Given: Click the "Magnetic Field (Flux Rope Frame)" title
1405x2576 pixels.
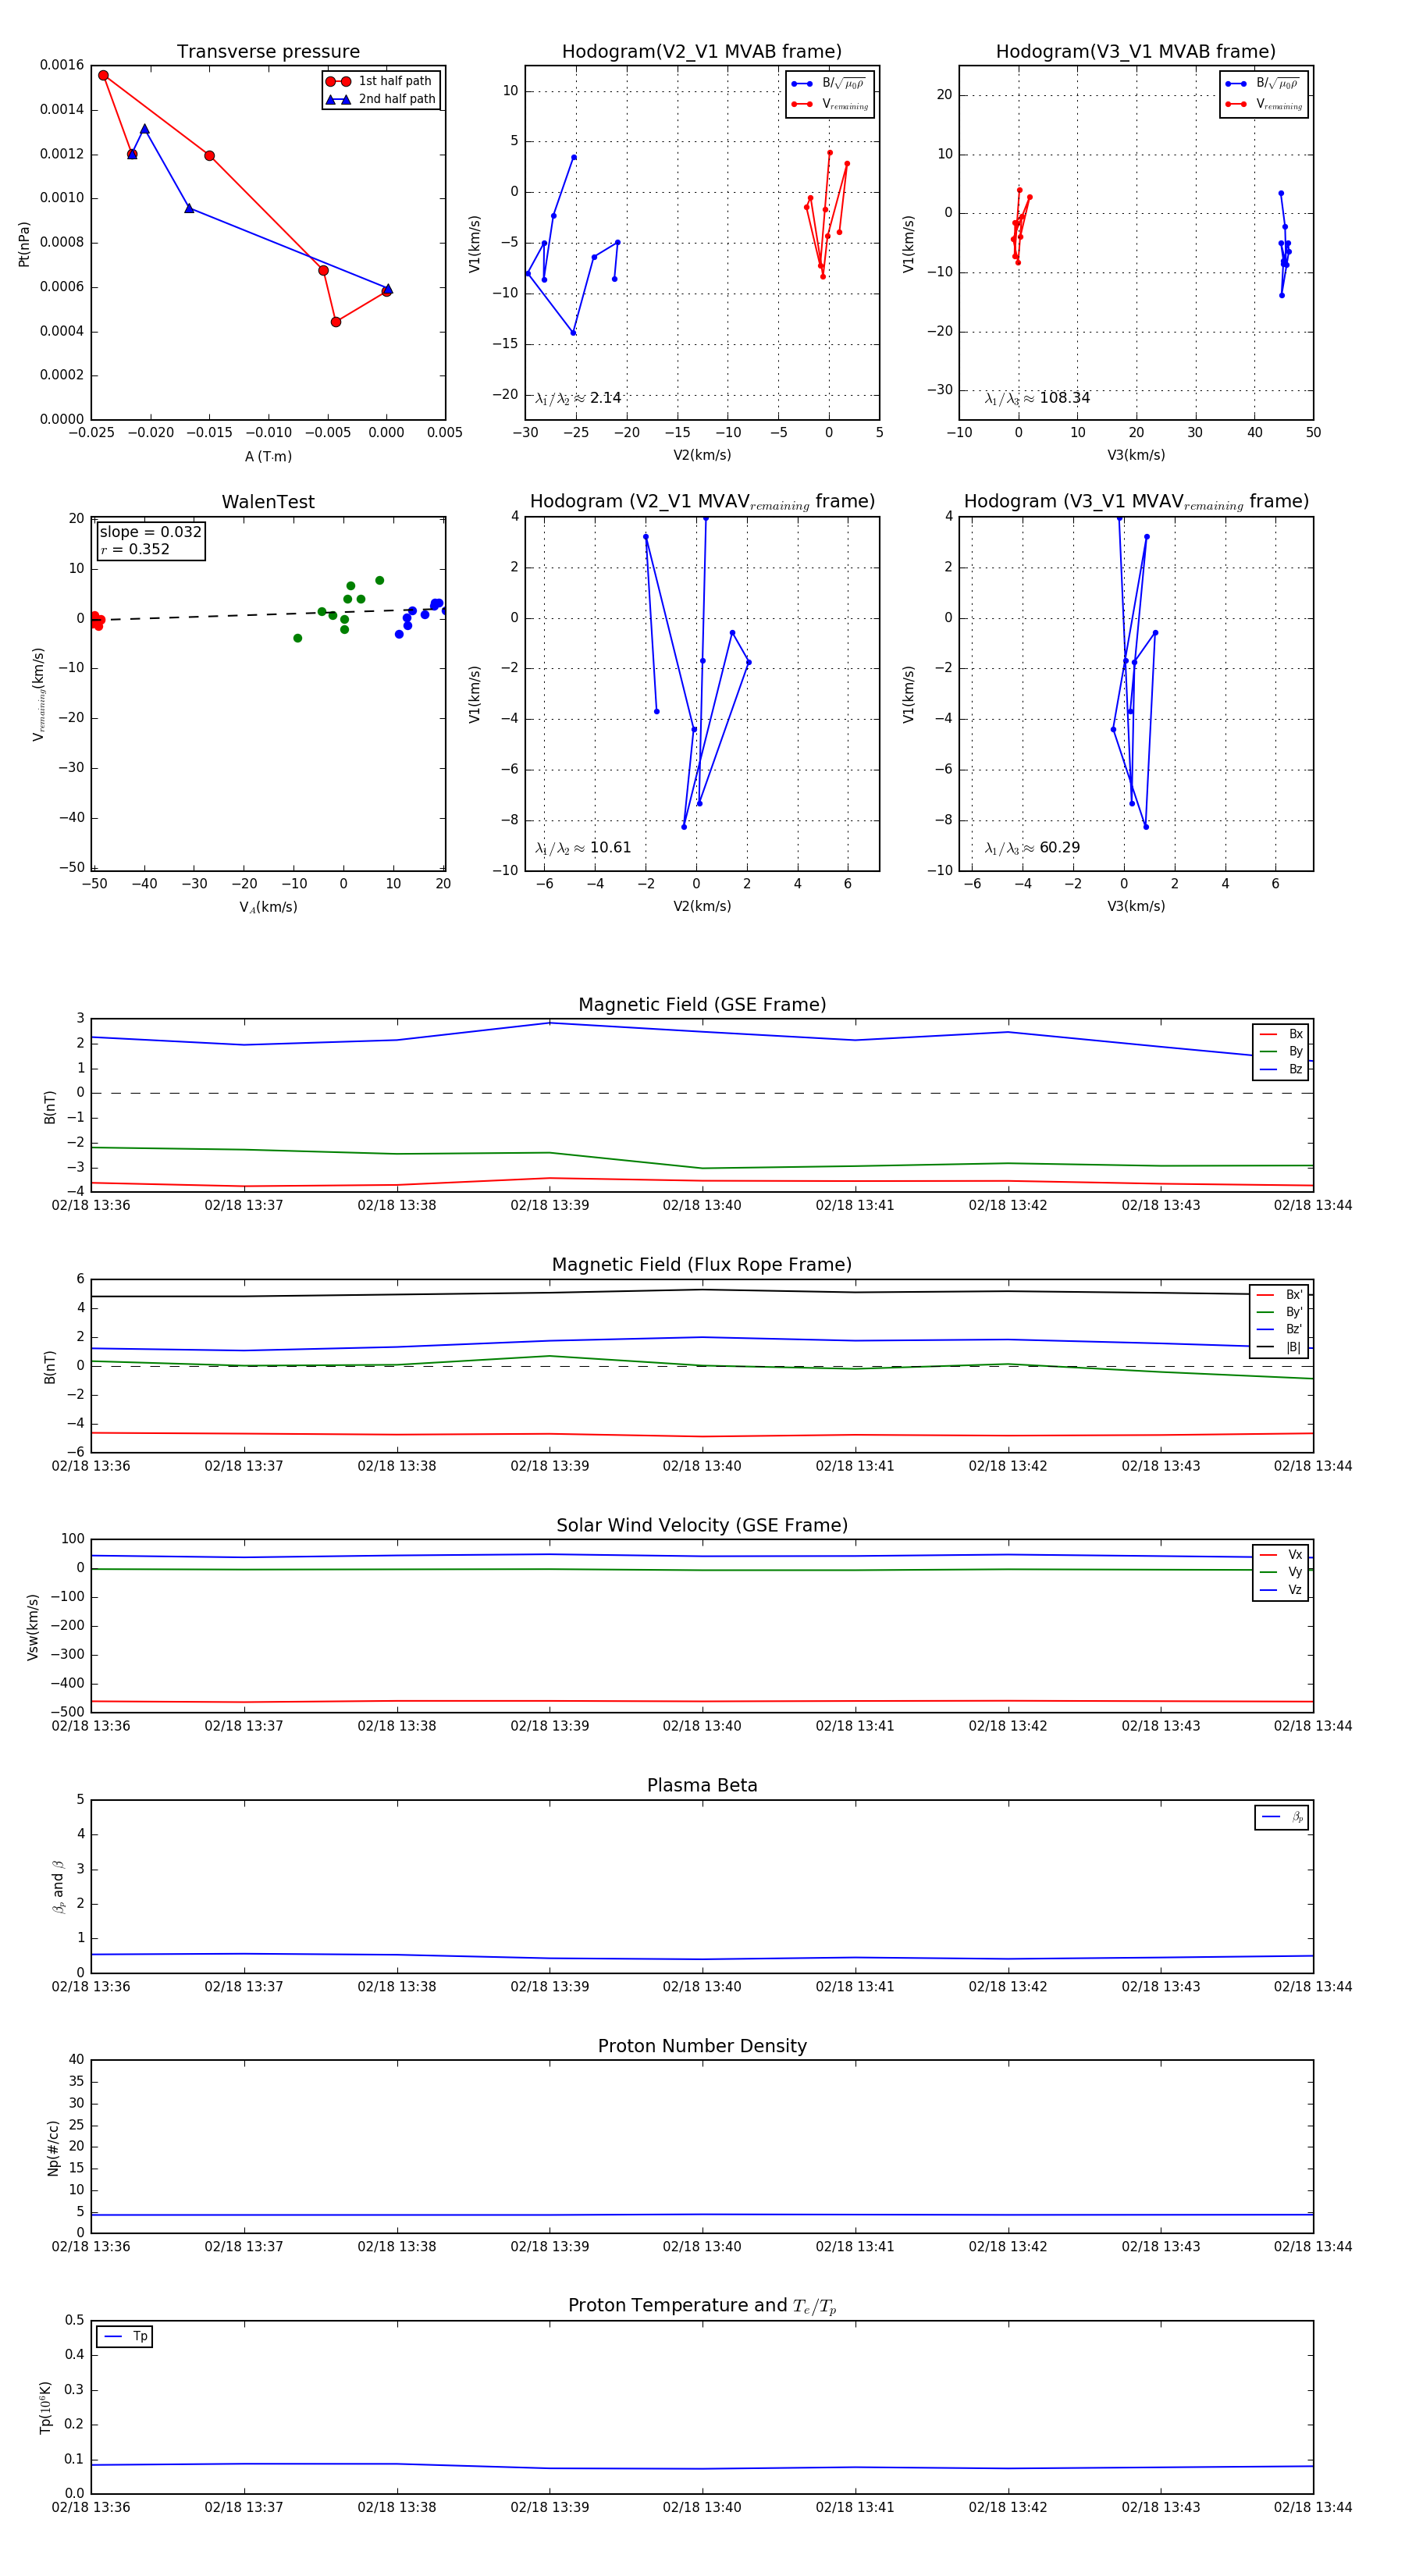Looking at the screenshot, I should [x=702, y=1265].
